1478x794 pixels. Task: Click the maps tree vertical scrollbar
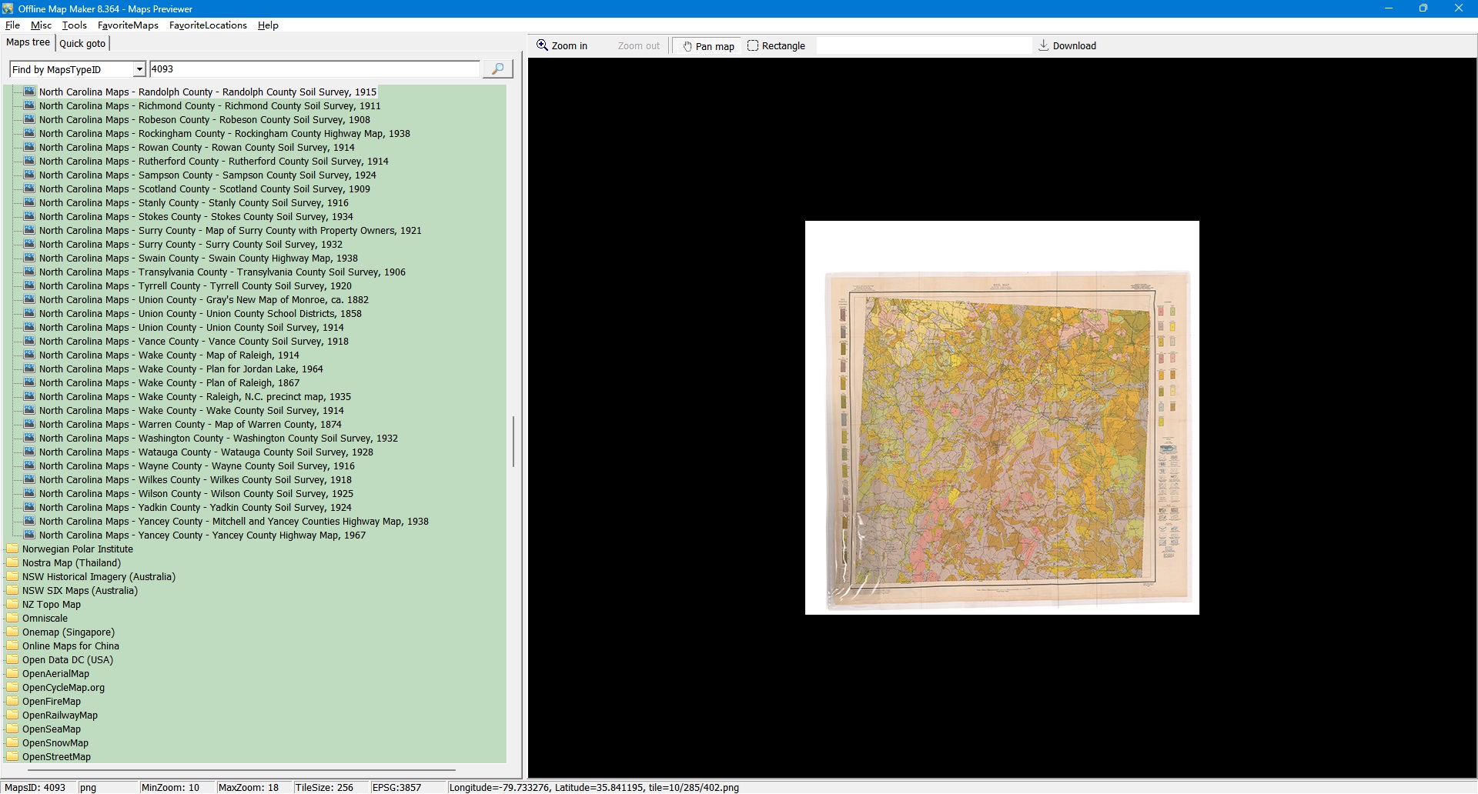pyautogui.click(x=513, y=442)
